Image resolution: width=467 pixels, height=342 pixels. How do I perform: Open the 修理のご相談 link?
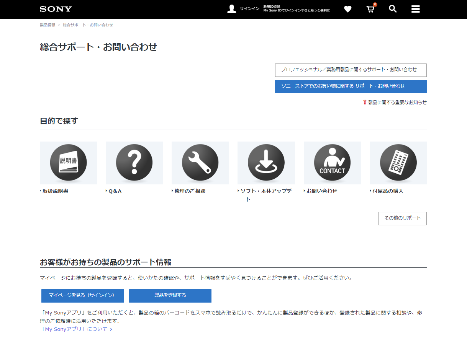[x=190, y=191]
